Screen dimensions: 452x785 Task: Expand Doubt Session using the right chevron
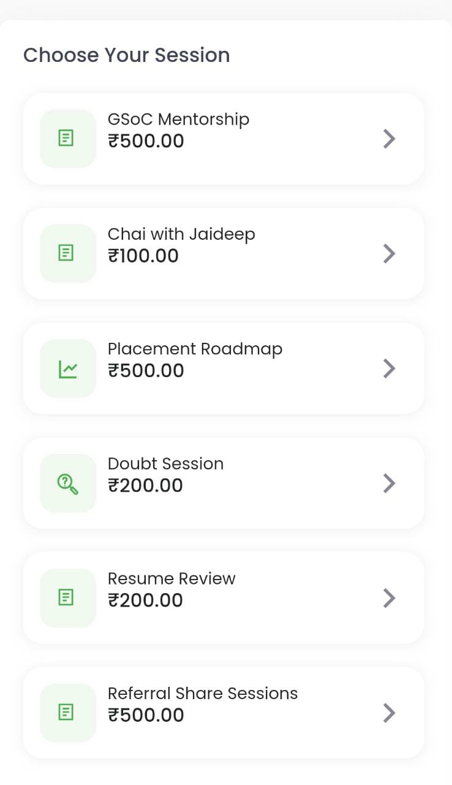point(389,483)
